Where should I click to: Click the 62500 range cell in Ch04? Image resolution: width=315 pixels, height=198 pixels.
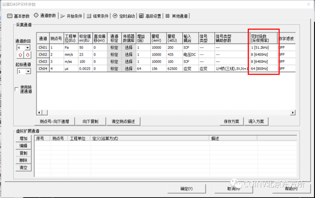coord(174,69)
